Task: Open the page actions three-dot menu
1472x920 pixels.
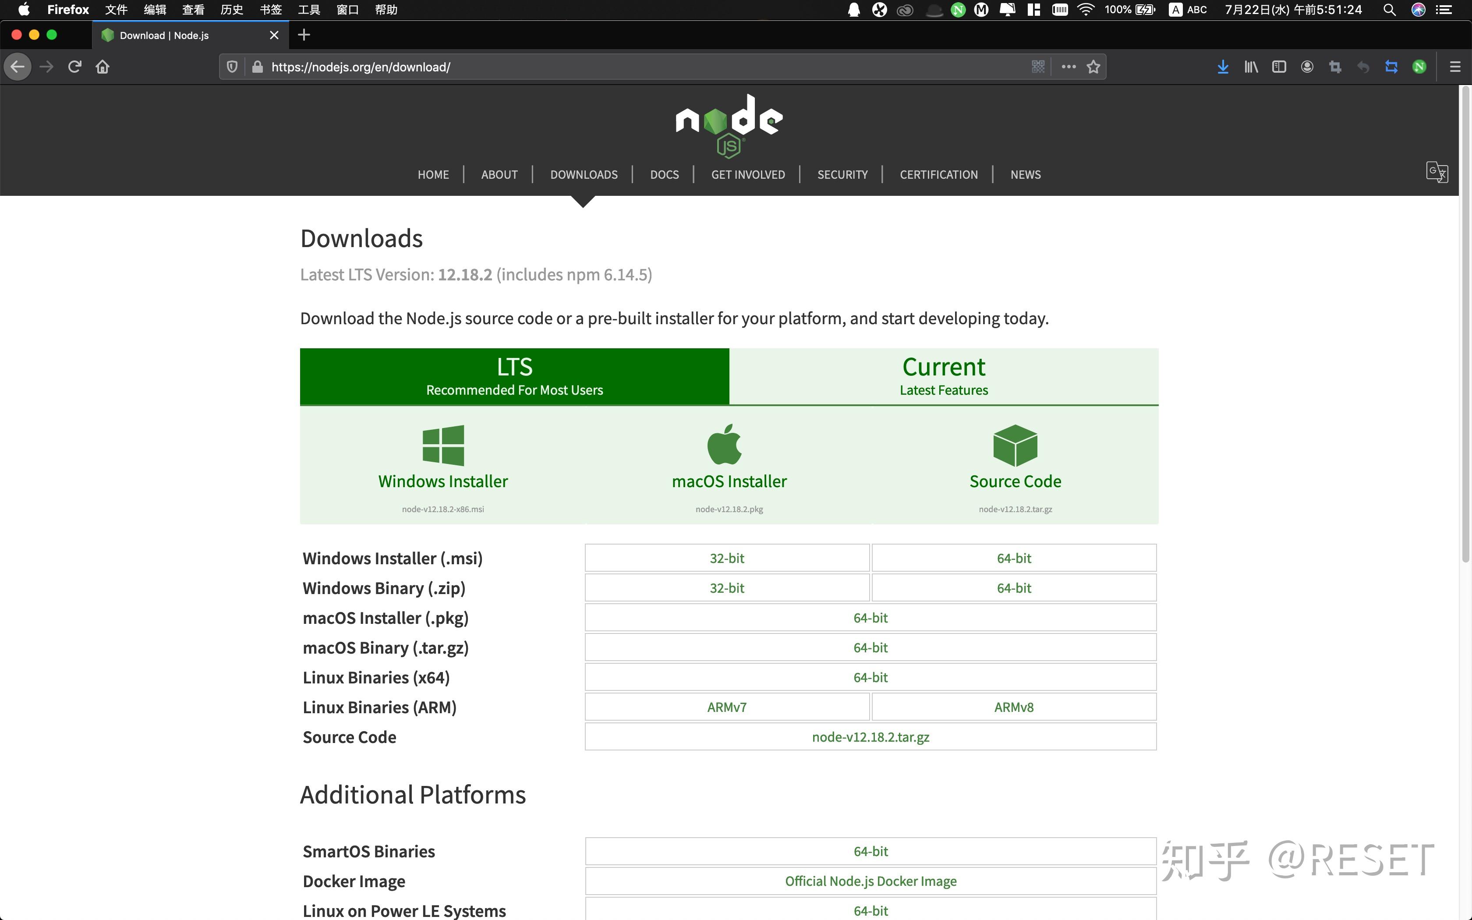Action: click(x=1068, y=67)
